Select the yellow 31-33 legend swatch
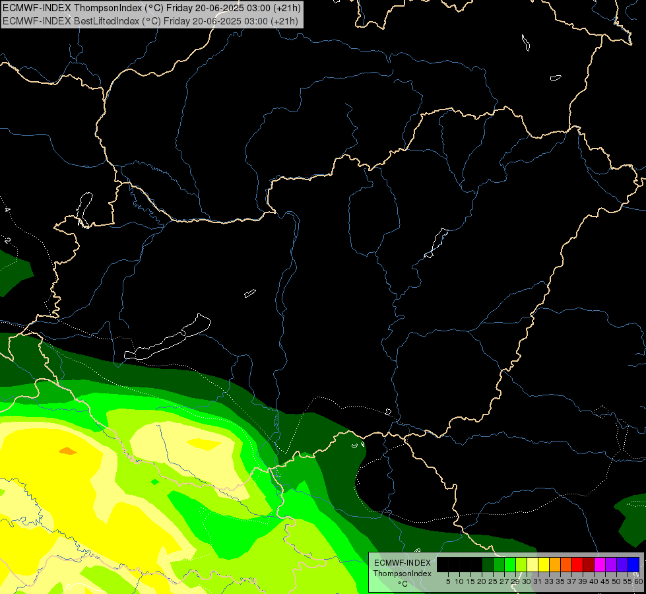Viewport: 646px width, 594px height. tap(544, 564)
